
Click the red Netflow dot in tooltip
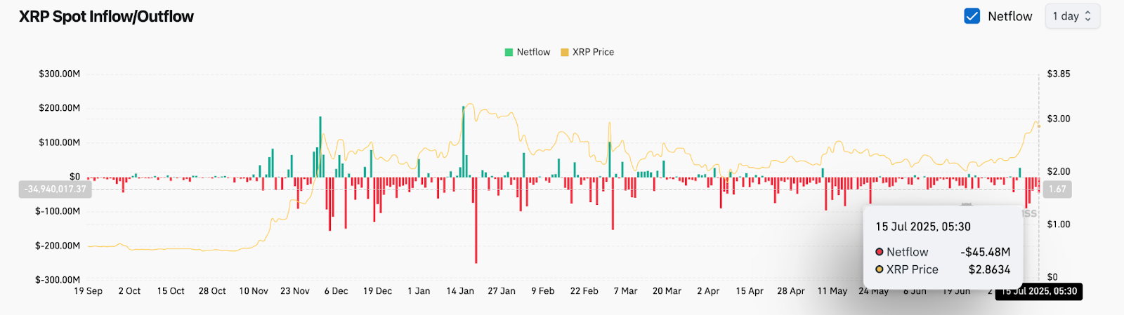coord(880,252)
